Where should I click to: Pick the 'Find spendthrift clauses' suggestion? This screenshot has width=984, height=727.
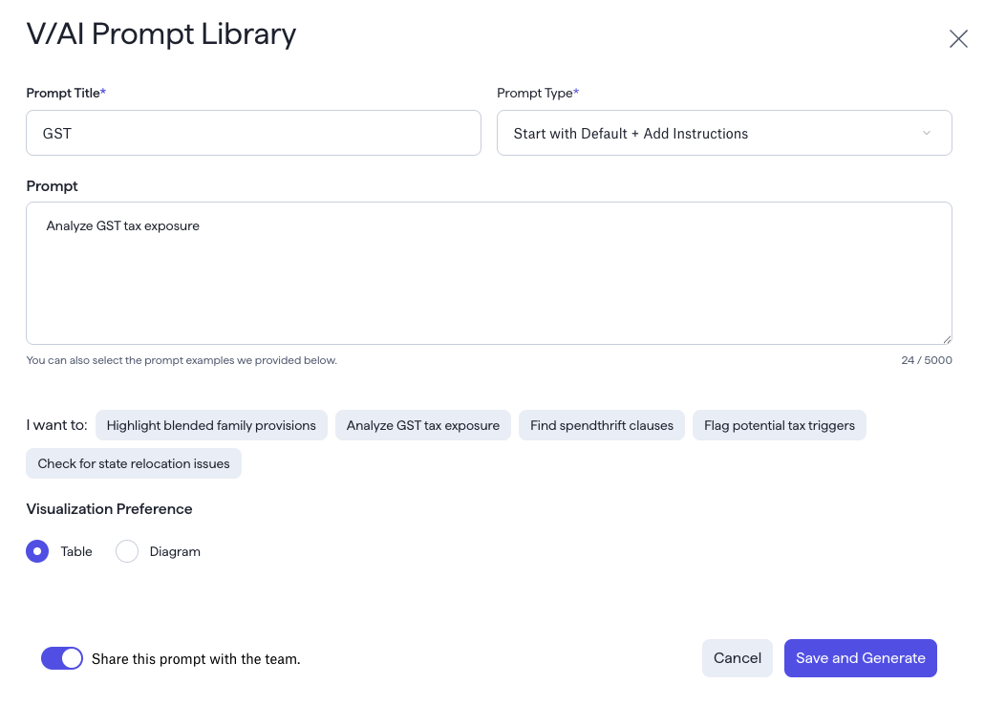[601, 425]
